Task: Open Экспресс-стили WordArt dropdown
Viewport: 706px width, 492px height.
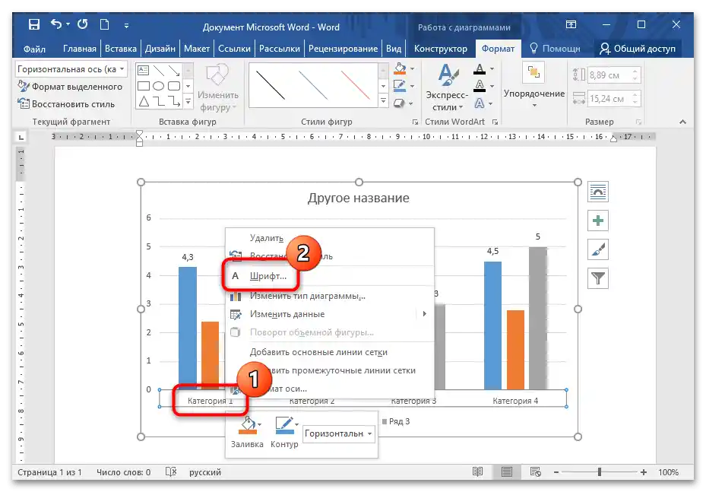Action: [x=447, y=87]
